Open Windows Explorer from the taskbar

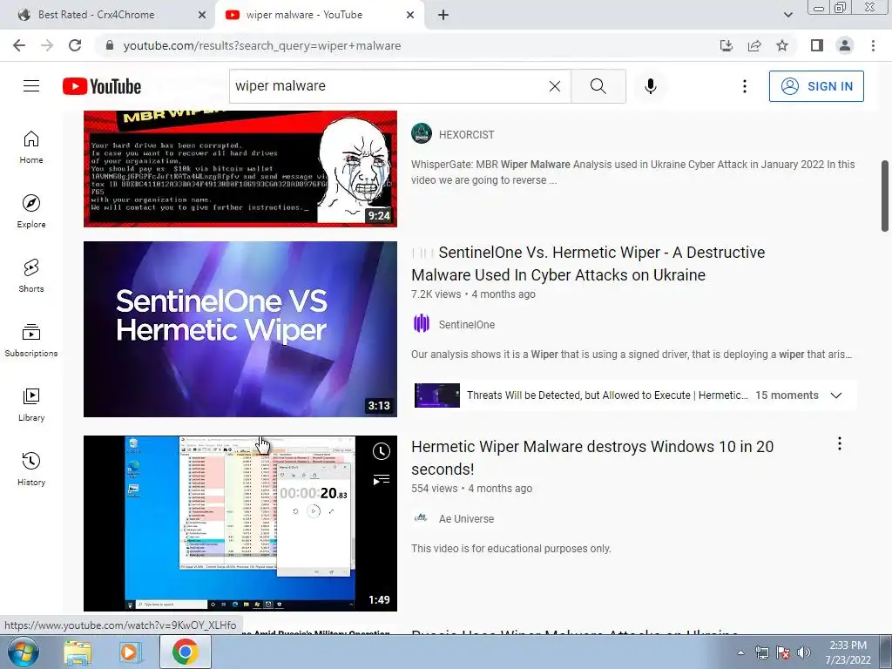[78, 652]
